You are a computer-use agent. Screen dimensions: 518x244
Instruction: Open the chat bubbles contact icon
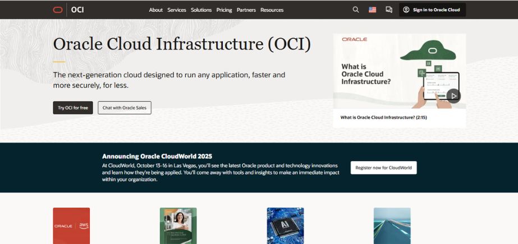coord(389,10)
